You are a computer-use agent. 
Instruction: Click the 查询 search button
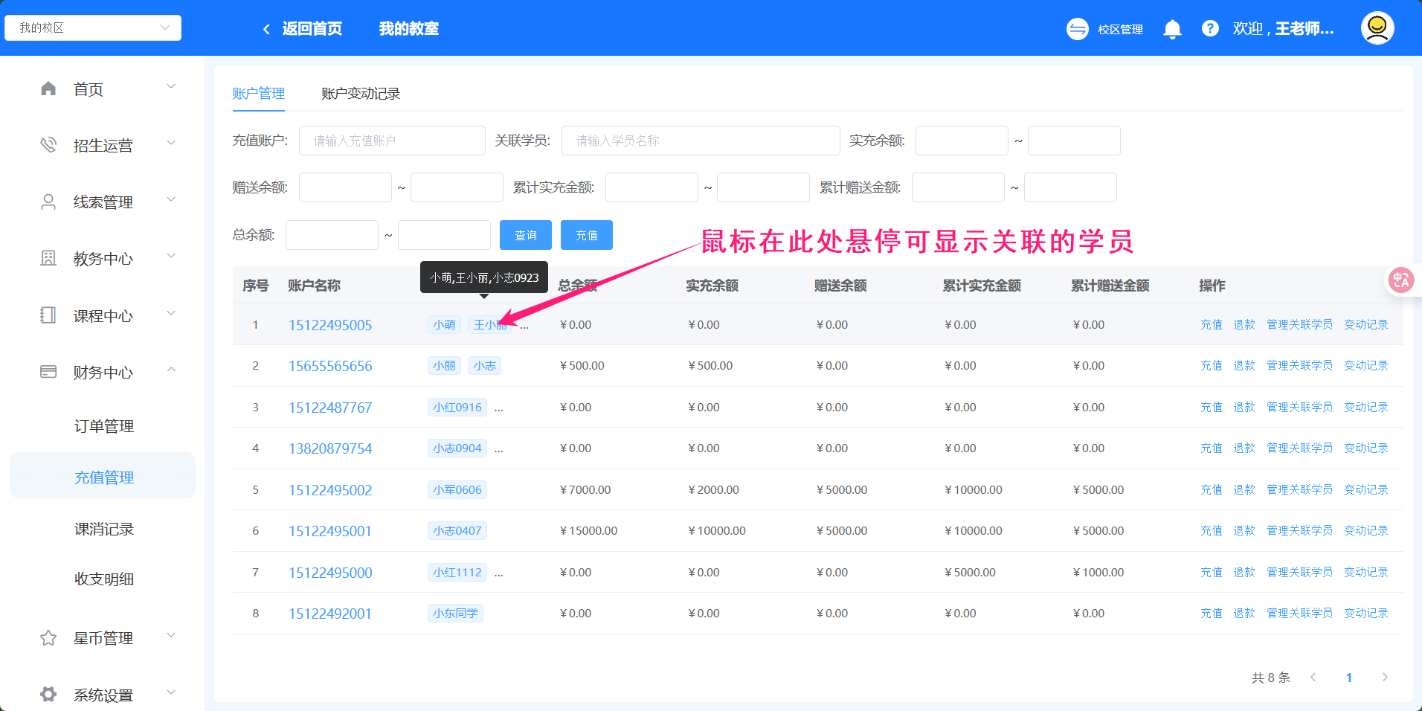point(525,235)
